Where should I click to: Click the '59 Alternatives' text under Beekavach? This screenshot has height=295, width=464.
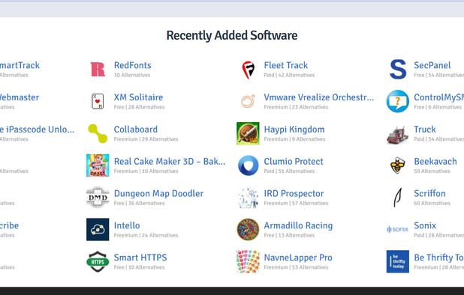point(432,171)
